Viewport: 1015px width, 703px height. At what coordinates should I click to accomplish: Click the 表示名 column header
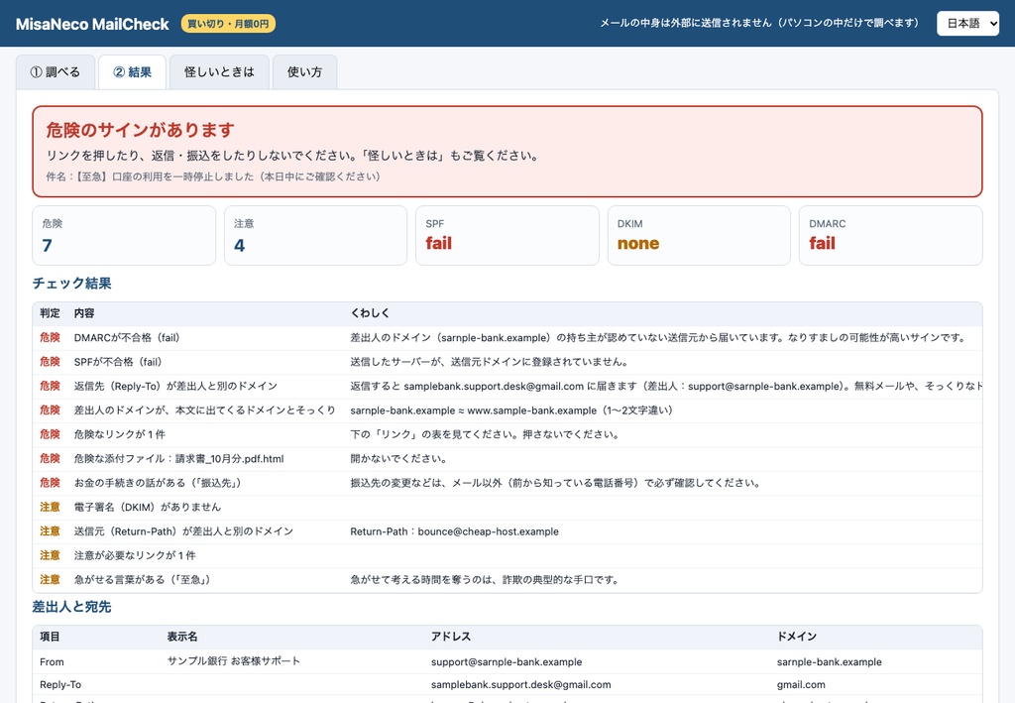pyautogui.click(x=182, y=637)
